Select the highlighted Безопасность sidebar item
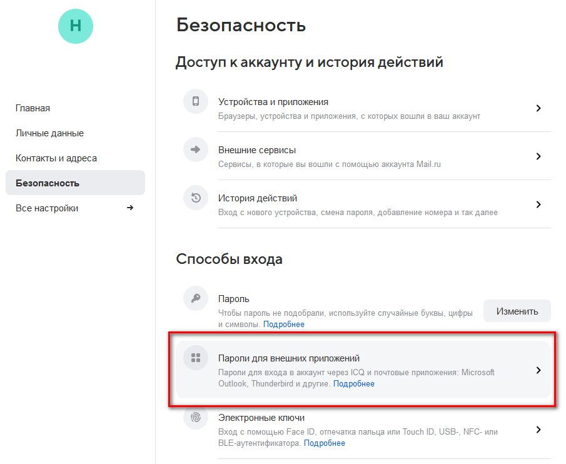This screenshot has height=464, width=566. click(48, 183)
